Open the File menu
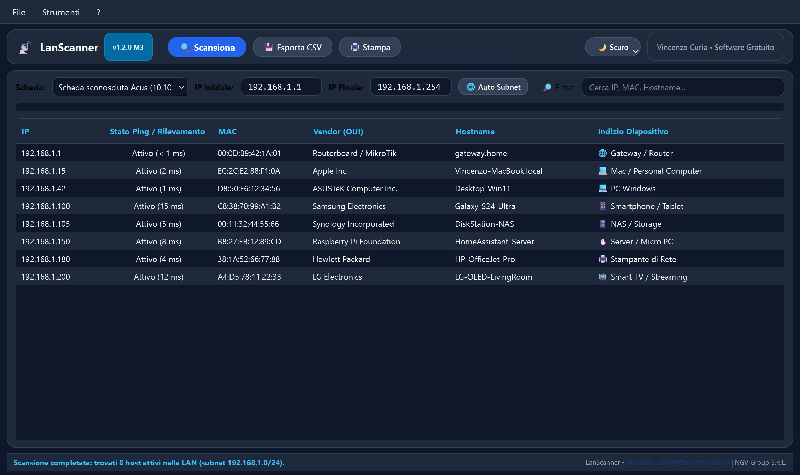Viewport: 800px width, 475px height. tap(19, 12)
